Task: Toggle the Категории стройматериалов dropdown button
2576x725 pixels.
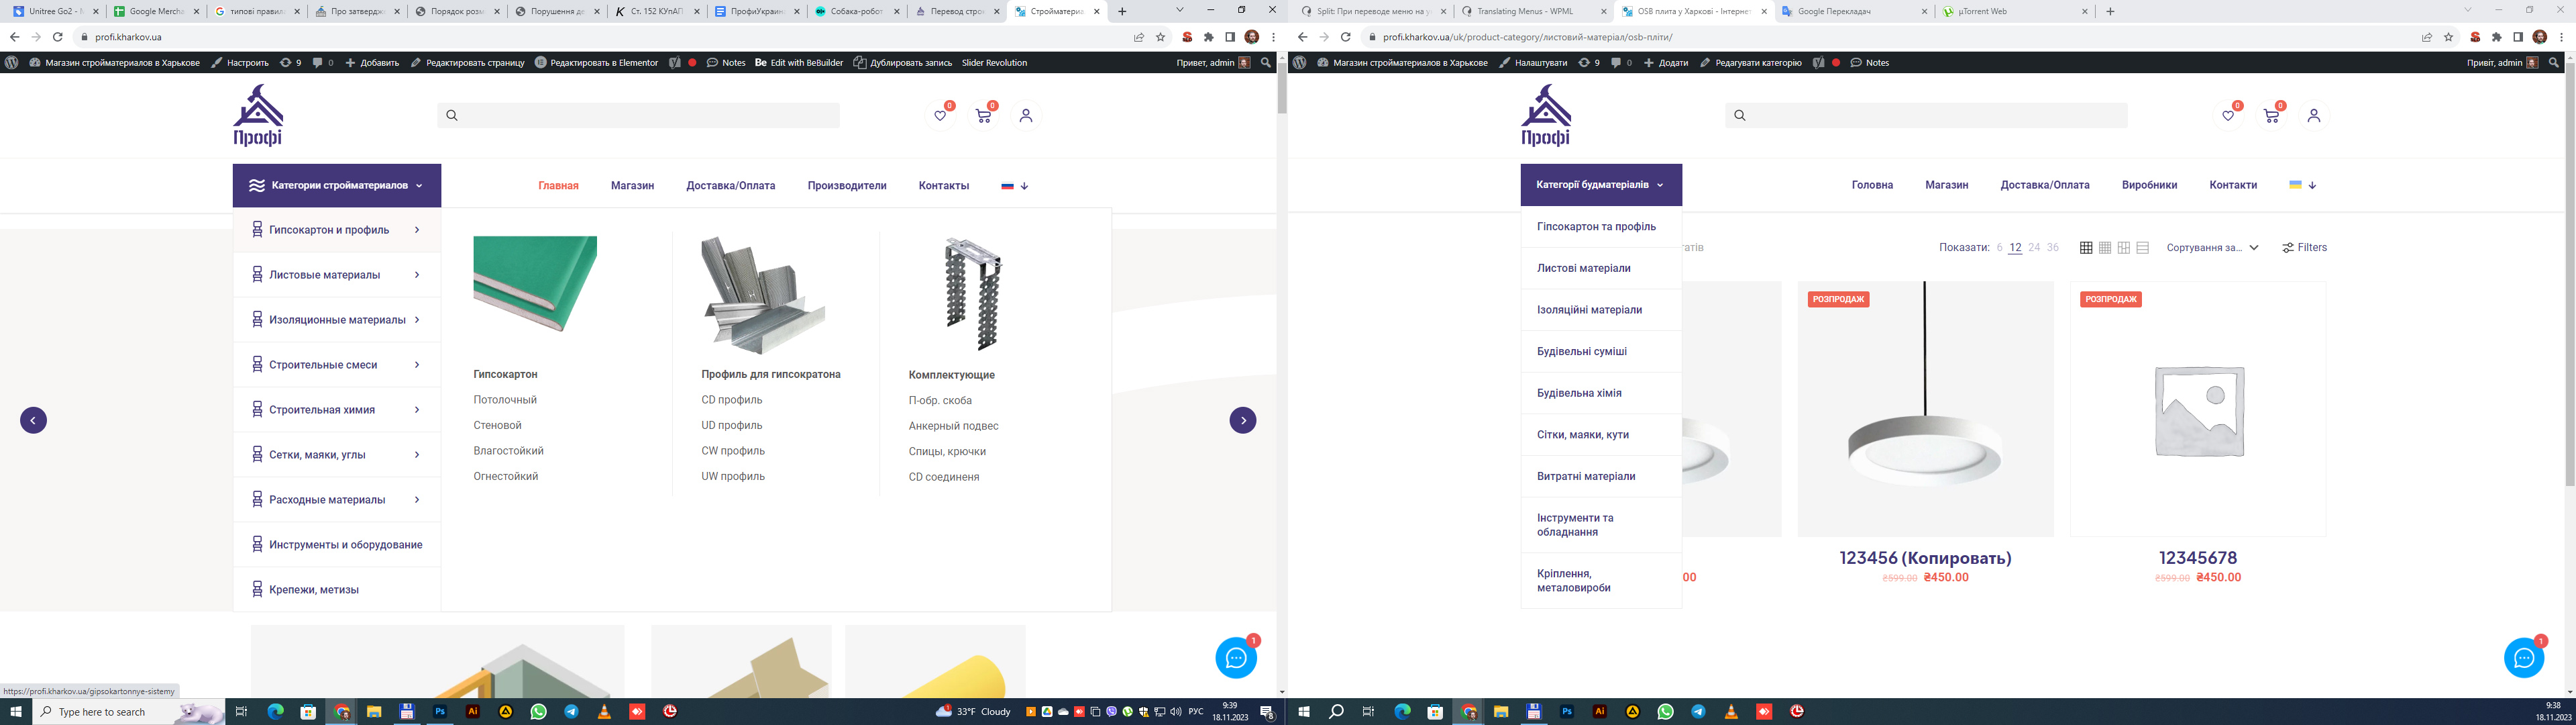Action: [x=337, y=185]
